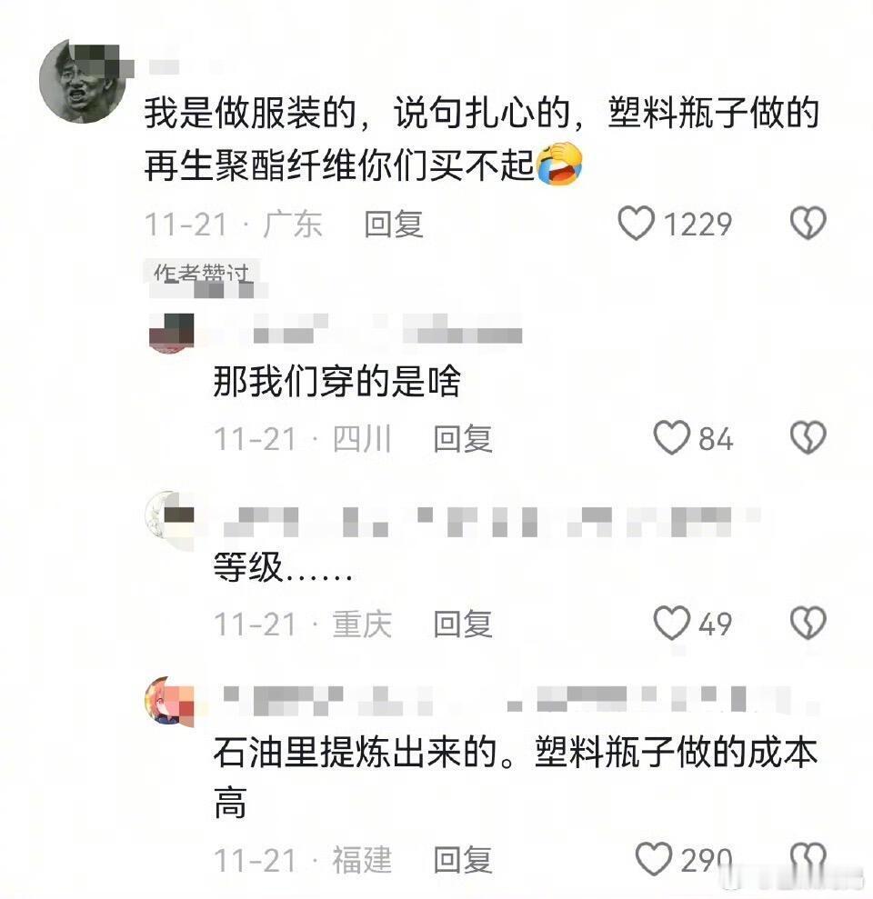873x899 pixels.
Task: Reply to the 广东 top comment
Action: (394, 224)
